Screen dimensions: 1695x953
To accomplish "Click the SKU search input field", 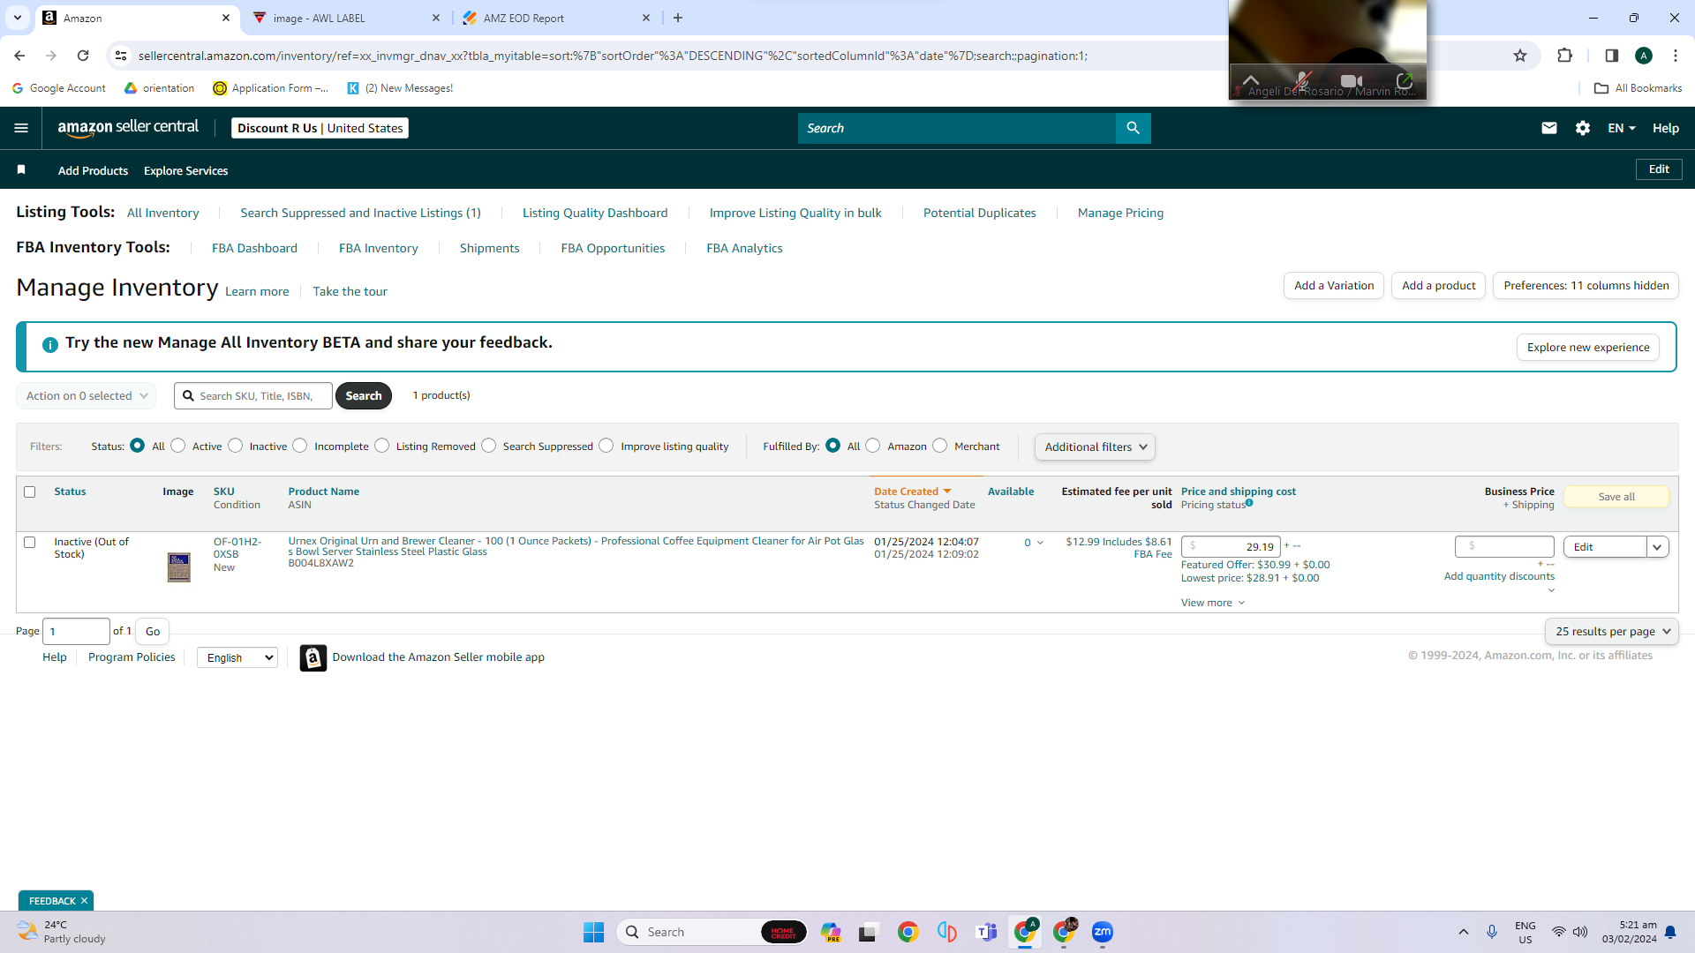I will (x=253, y=396).
